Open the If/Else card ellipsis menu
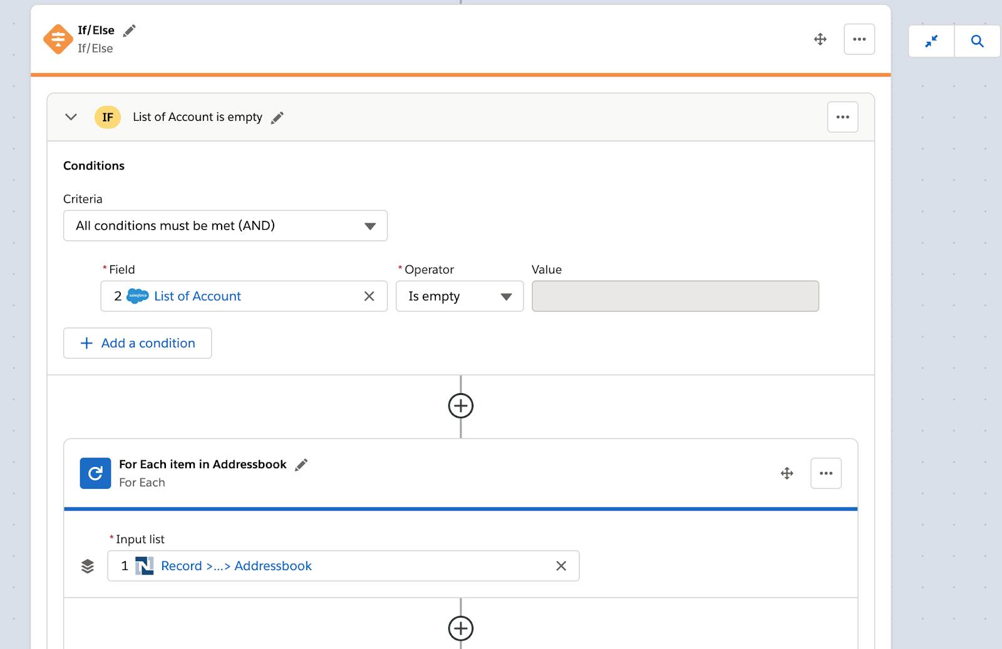Screen dimensions: 1002x649 click(859, 39)
